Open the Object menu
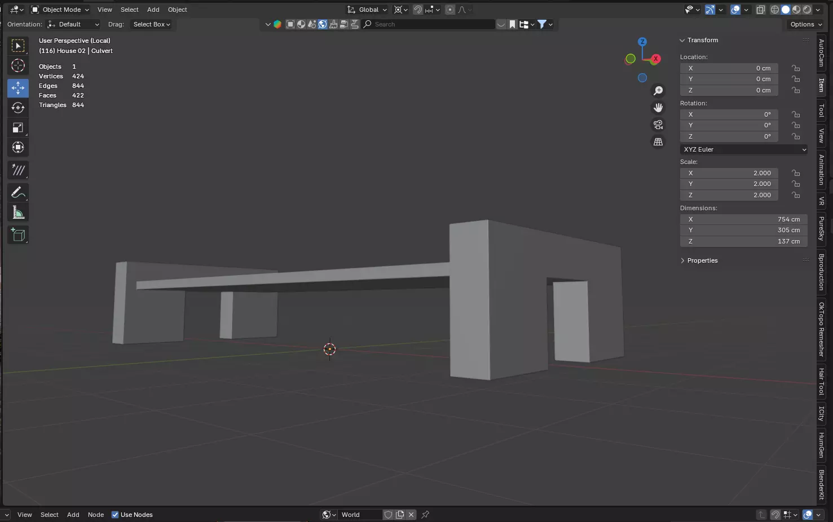This screenshot has width=833, height=522. click(x=178, y=10)
